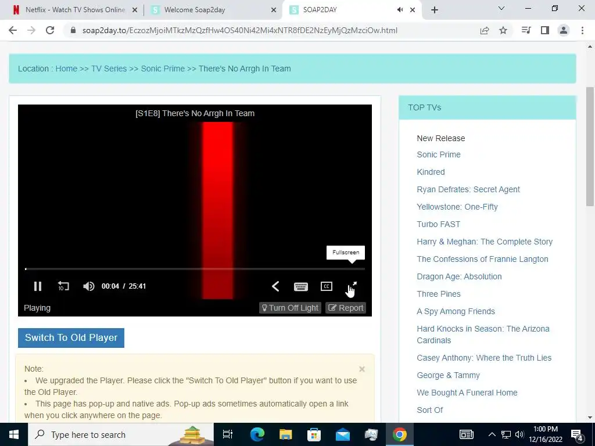Screen dimensions: 595x446
Task: Open Task View on taskbar
Action: [x=227, y=434]
